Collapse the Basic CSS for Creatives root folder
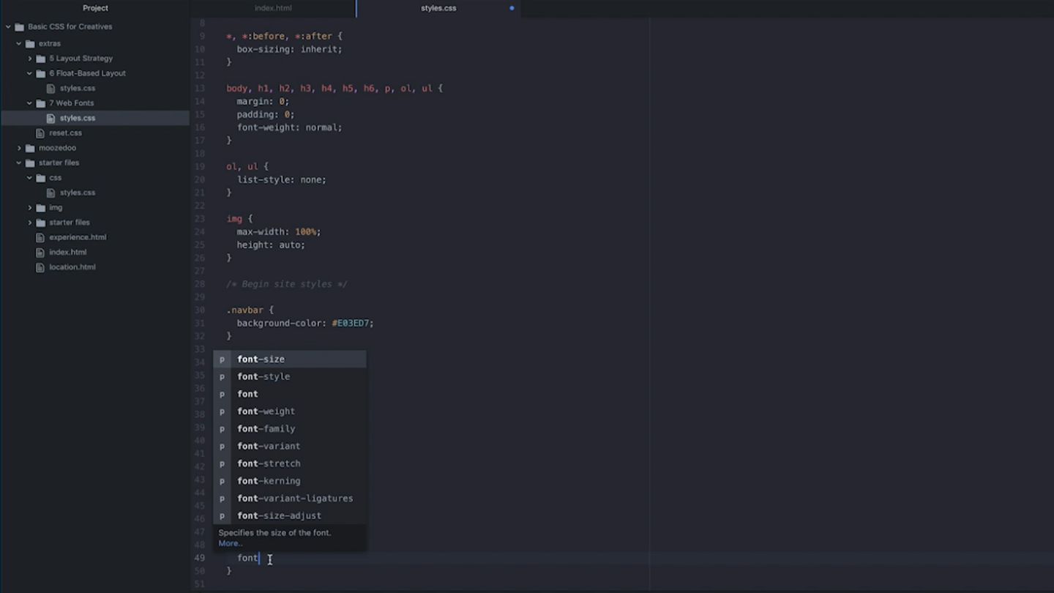Image resolution: width=1054 pixels, height=593 pixels. [x=9, y=27]
